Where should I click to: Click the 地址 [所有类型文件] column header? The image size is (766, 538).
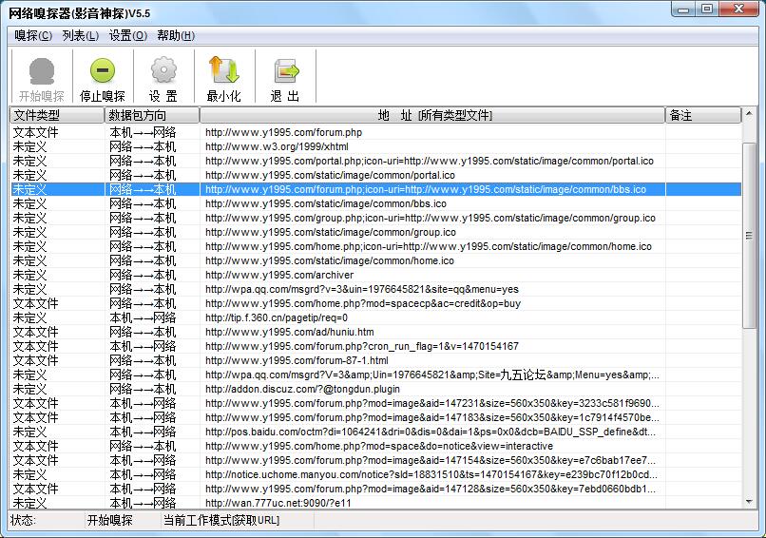click(433, 115)
